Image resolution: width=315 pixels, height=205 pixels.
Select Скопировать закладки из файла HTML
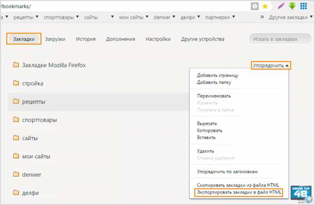coord(238,185)
